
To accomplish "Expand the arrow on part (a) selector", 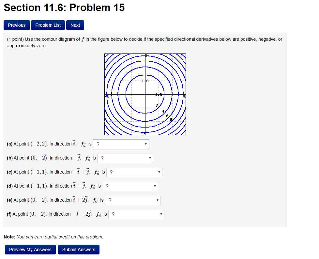I will pos(146,144).
